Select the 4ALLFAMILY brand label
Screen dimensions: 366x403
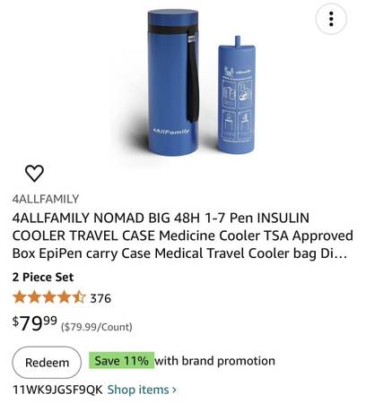click(46, 199)
